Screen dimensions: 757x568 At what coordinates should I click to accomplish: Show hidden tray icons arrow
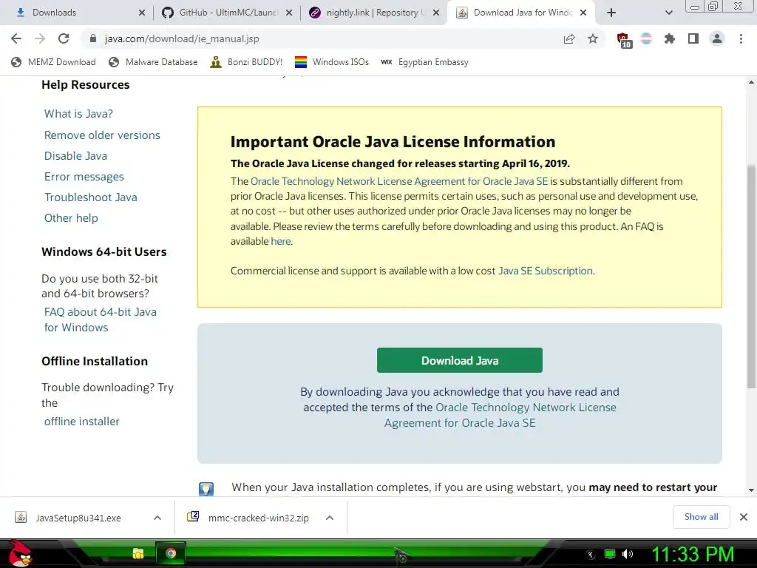pos(591,555)
